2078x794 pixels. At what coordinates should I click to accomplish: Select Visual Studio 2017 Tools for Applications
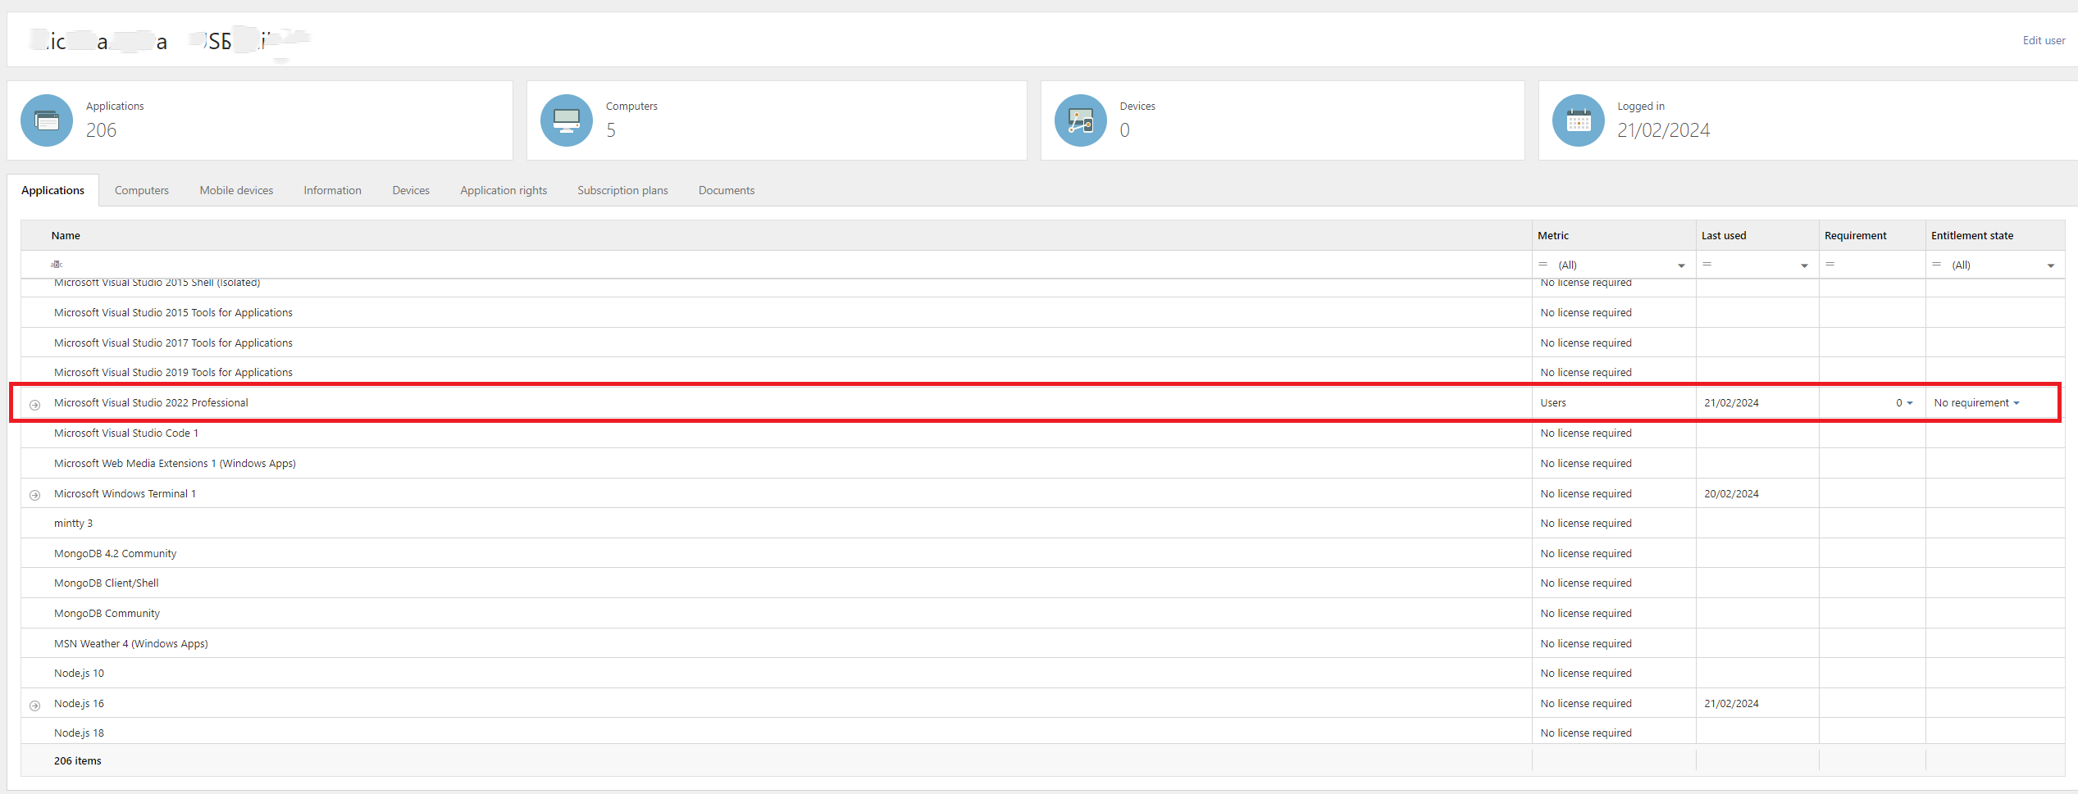click(173, 343)
